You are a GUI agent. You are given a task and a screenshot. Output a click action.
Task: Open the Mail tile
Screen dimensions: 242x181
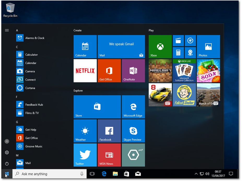[121, 47]
